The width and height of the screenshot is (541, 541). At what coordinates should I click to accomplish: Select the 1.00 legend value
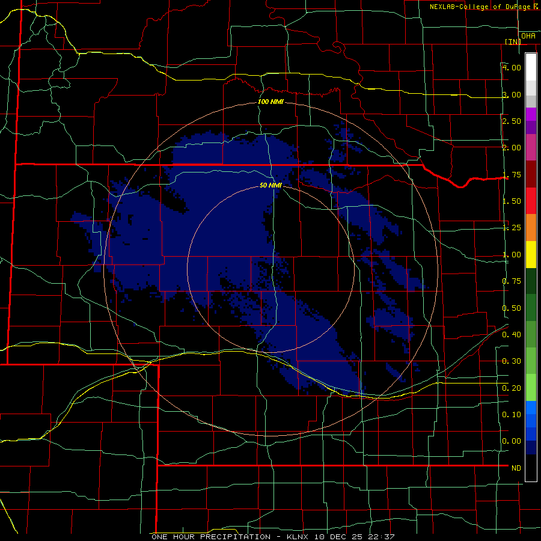[512, 255]
